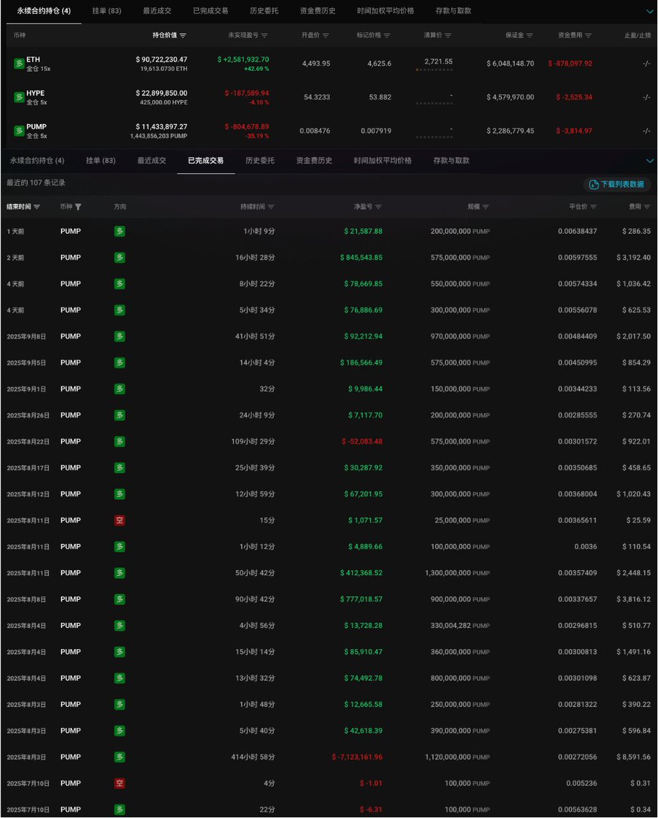Image resolution: width=658 pixels, height=818 pixels.
Task: Click HYPE unrealized PnL -$187,589.94
Action: 247,93
